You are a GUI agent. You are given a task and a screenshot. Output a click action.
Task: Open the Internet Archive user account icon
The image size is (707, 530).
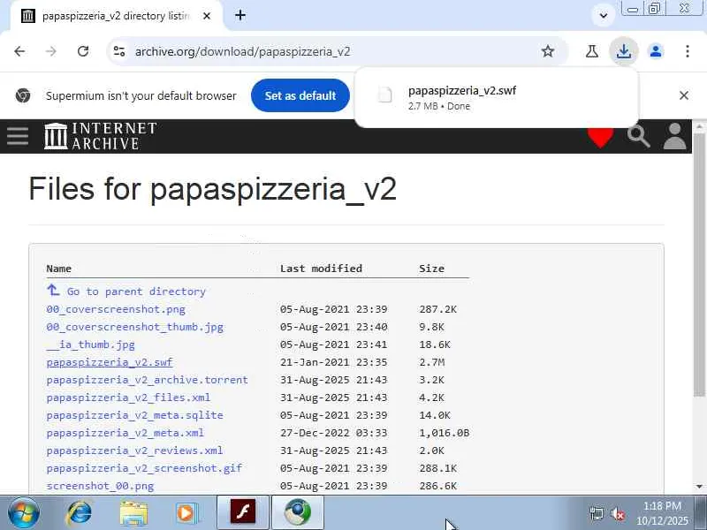coord(674,136)
